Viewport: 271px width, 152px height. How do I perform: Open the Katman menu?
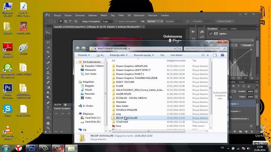(93, 15)
